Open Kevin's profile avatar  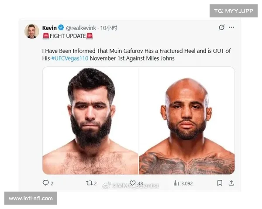click(x=32, y=31)
